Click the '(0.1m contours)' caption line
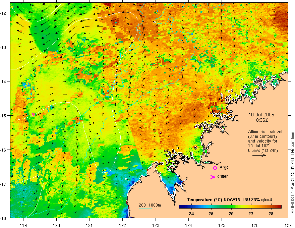This screenshot has width=295, height=228. click(x=262, y=136)
